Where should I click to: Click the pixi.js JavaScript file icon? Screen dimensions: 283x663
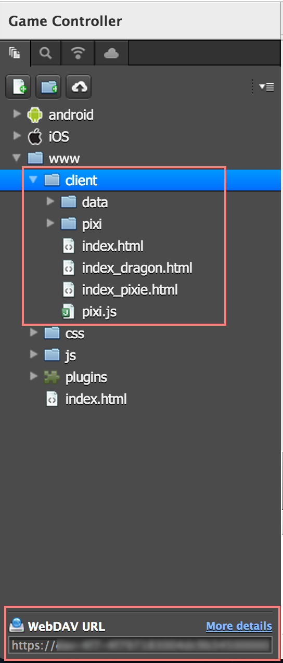(68, 312)
